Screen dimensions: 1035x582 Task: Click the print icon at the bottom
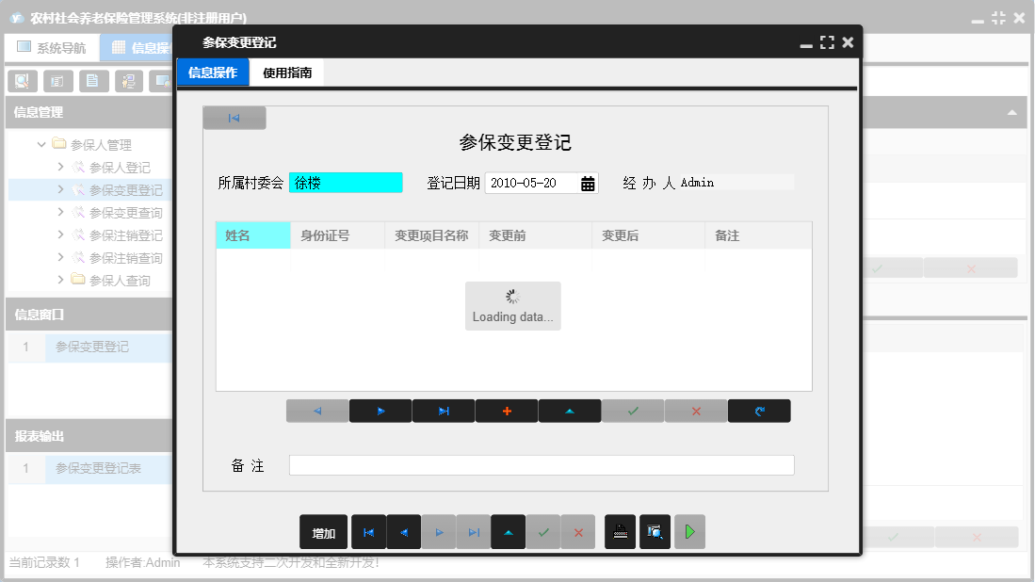pos(620,532)
